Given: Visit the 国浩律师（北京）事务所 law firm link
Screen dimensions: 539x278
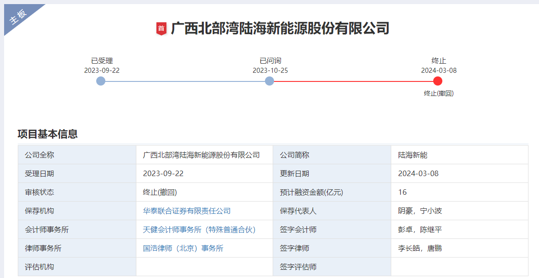Looking at the screenshot, I should 183,248.
